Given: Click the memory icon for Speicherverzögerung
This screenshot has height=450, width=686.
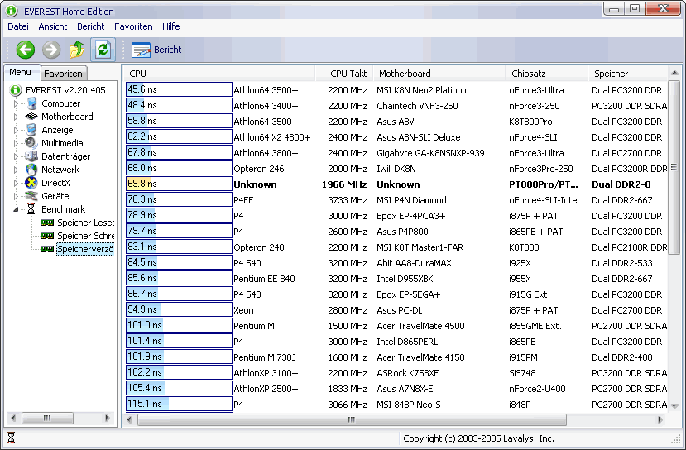Looking at the screenshot, I should coord(47,249).
